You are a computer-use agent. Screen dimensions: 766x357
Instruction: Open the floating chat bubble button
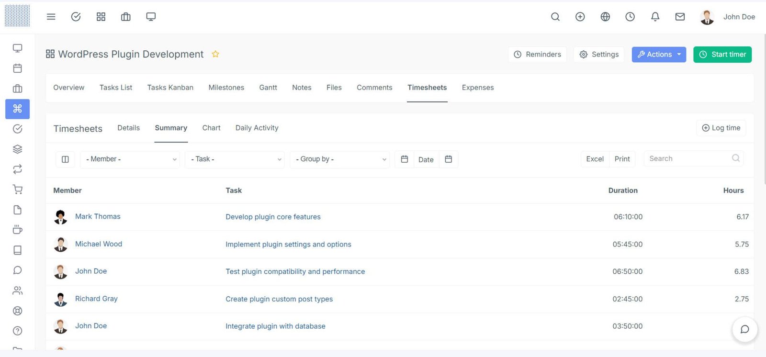(x=744, y=329)
